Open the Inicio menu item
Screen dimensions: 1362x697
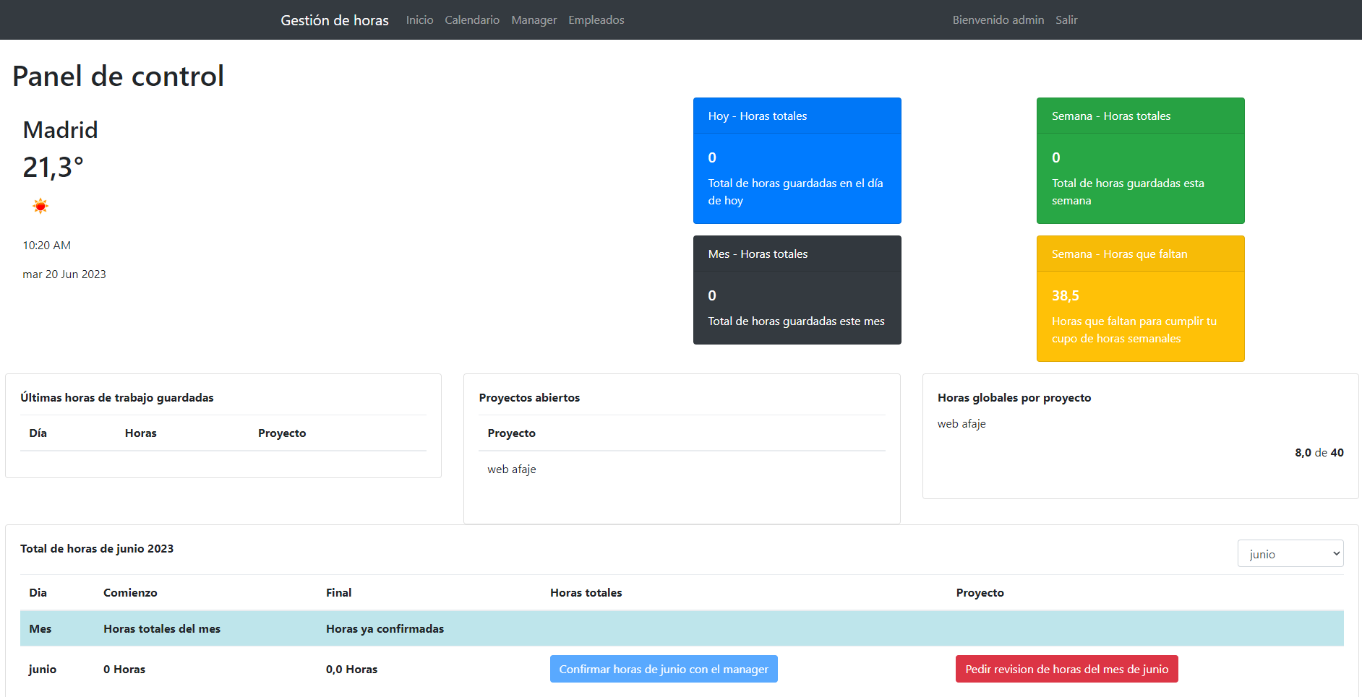(x=419, y=20)
